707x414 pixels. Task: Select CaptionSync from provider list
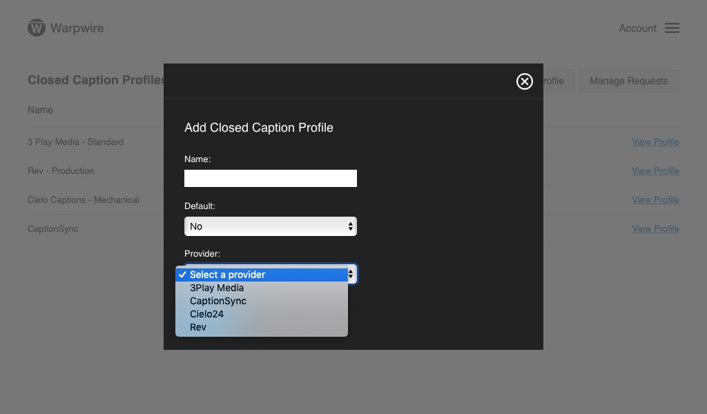tap(262, 301)
